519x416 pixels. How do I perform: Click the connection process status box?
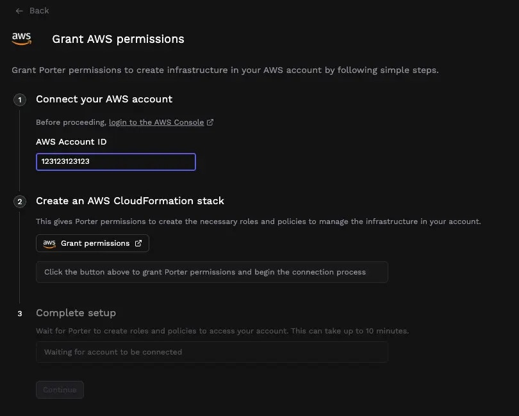pyautogui.click(x=212, y=272)
